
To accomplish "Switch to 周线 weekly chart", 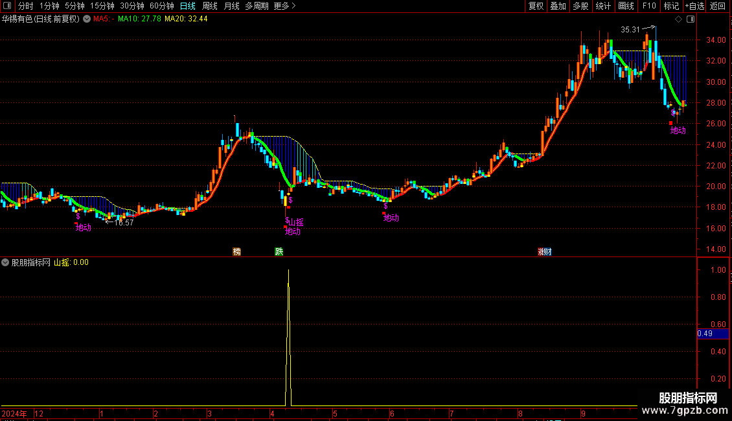I will pos(210,6).
